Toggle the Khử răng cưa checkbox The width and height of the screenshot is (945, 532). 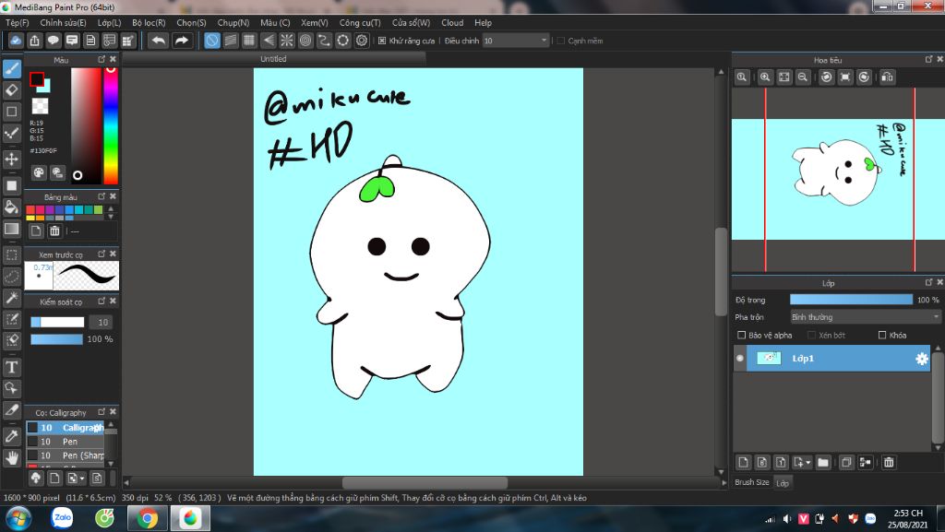point(382,41)
